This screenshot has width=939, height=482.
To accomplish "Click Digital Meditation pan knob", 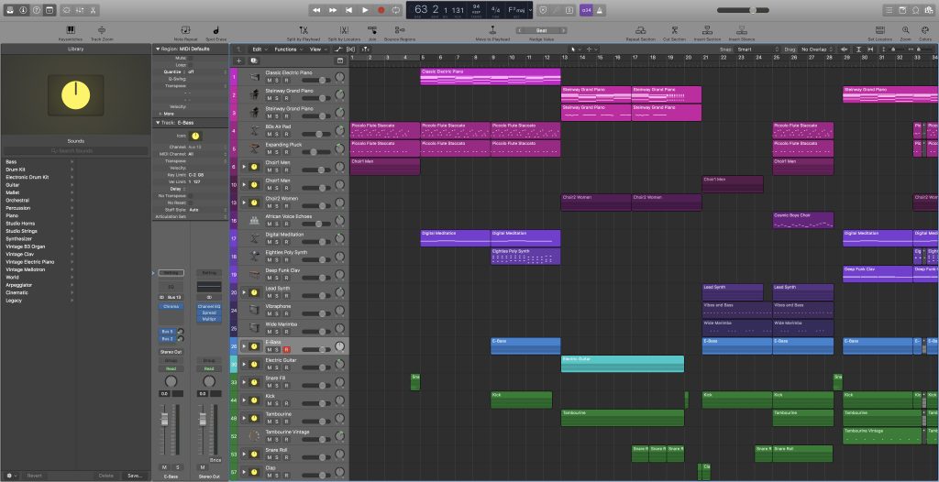I will (339, 238).
